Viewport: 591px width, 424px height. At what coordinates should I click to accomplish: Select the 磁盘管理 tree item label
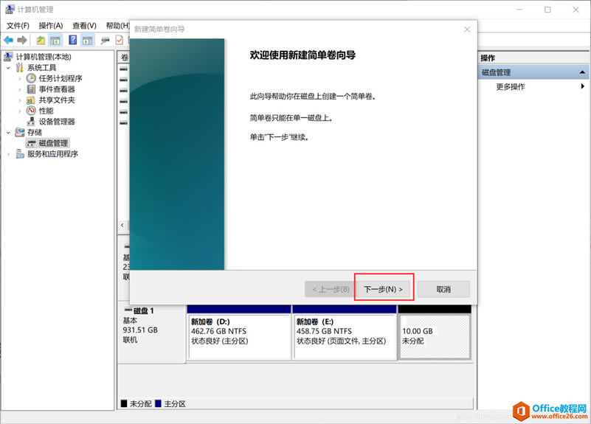[x=54, y=143]
